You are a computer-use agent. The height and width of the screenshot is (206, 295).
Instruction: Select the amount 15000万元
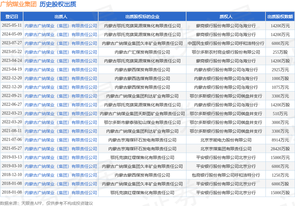point(280,158)
